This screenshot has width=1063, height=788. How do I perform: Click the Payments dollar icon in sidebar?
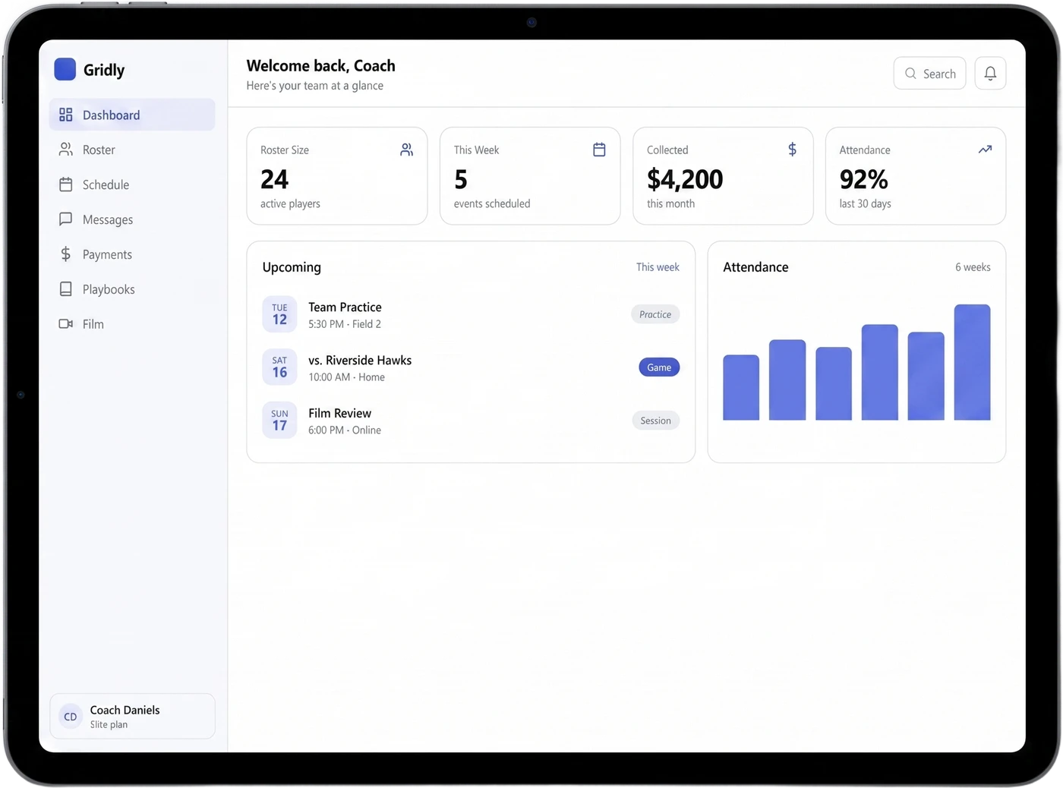coord(66,254)
